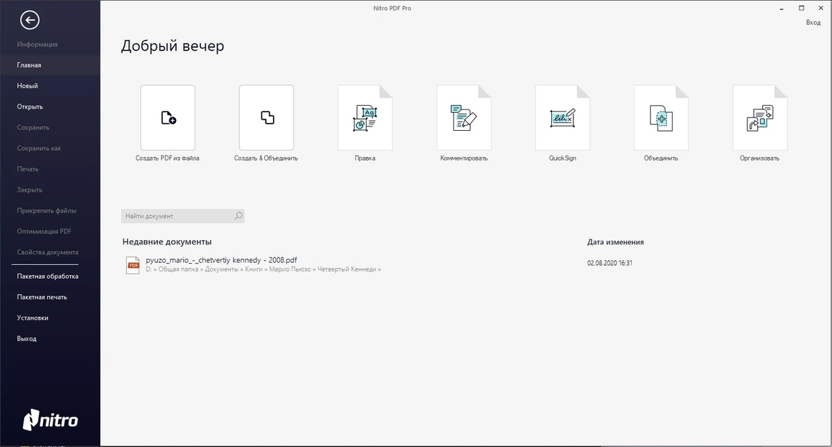The width and height of the screenshot is (832, 447).
Task: Click the back arrow circle icon
Action: click(x=30, y=21)
